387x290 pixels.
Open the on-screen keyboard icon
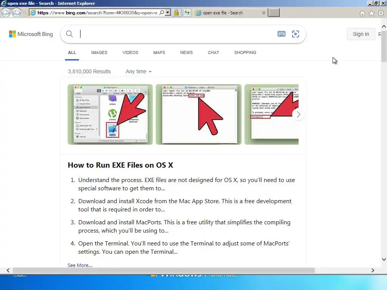point(281,34)
